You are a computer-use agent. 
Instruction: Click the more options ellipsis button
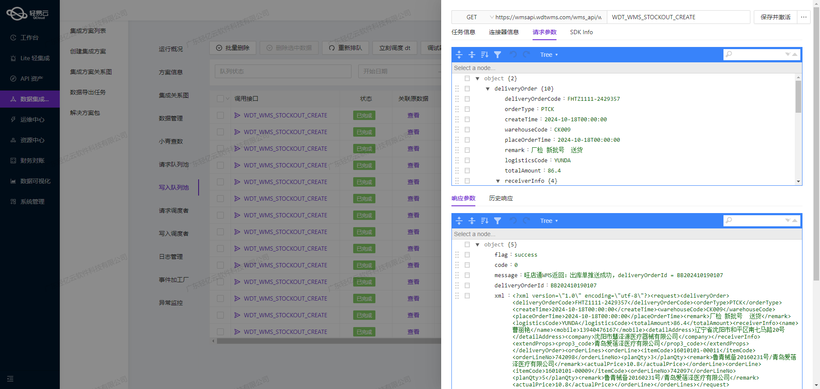click(804, 17)
